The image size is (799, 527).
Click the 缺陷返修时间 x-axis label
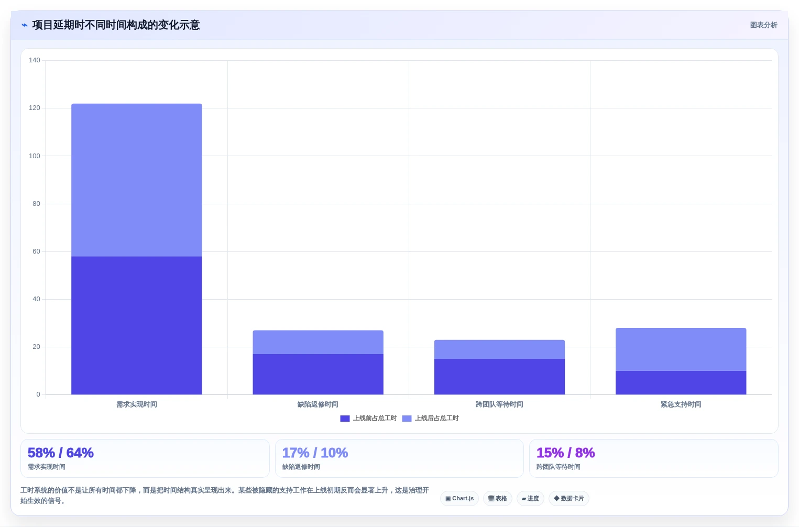tap(318, 404)
